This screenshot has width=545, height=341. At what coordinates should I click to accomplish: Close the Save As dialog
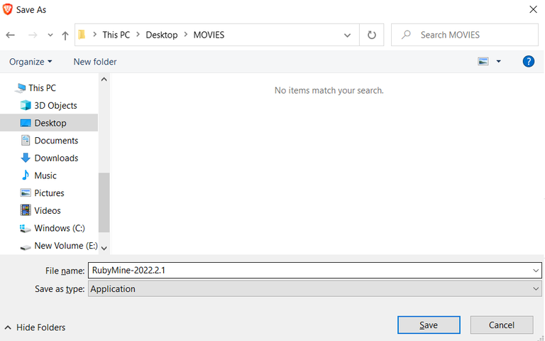[533, 10]
